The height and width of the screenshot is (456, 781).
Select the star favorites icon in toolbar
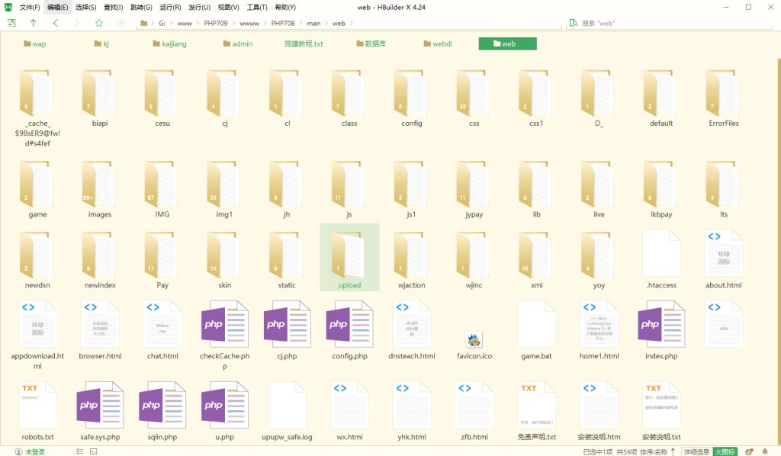pyautogui.click(x=99, y=24)
